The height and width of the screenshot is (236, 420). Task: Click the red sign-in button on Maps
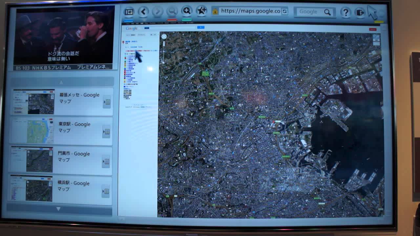373,29
